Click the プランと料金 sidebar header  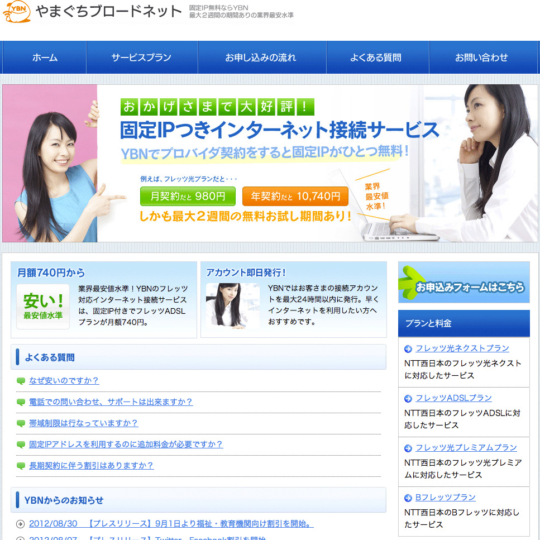click(x=463, y=323)
